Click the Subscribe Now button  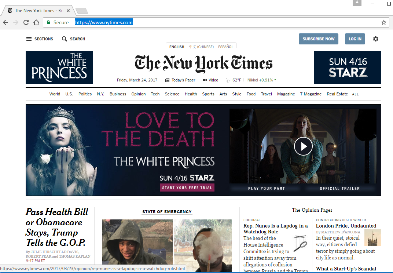tap(319, 39)
